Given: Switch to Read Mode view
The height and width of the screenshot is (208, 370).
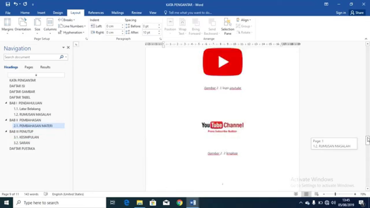Looking at the screenshot, I should tap(296, 194).
